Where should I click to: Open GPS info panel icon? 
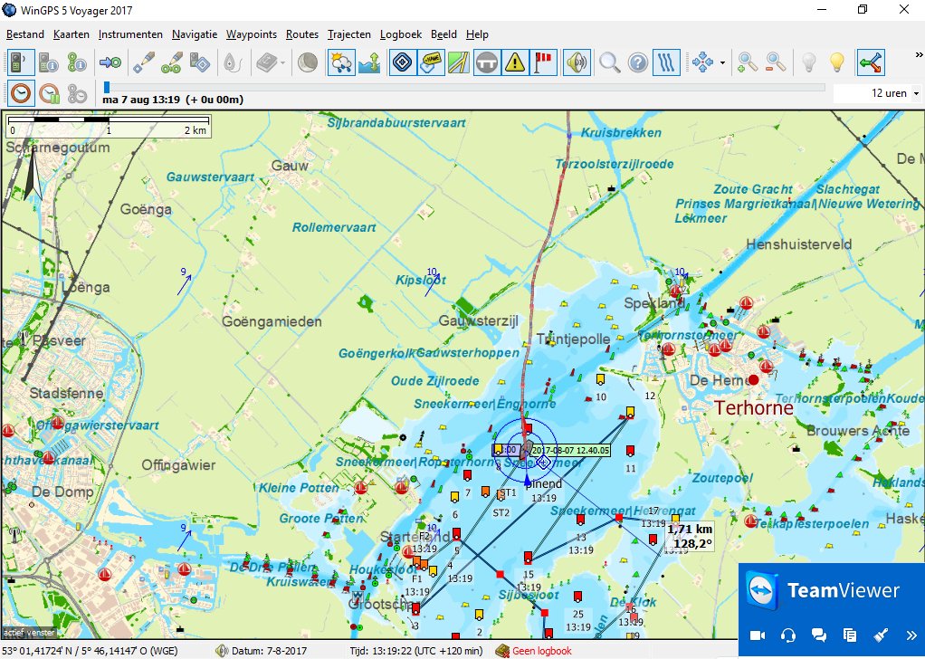(x=48, y=62)
